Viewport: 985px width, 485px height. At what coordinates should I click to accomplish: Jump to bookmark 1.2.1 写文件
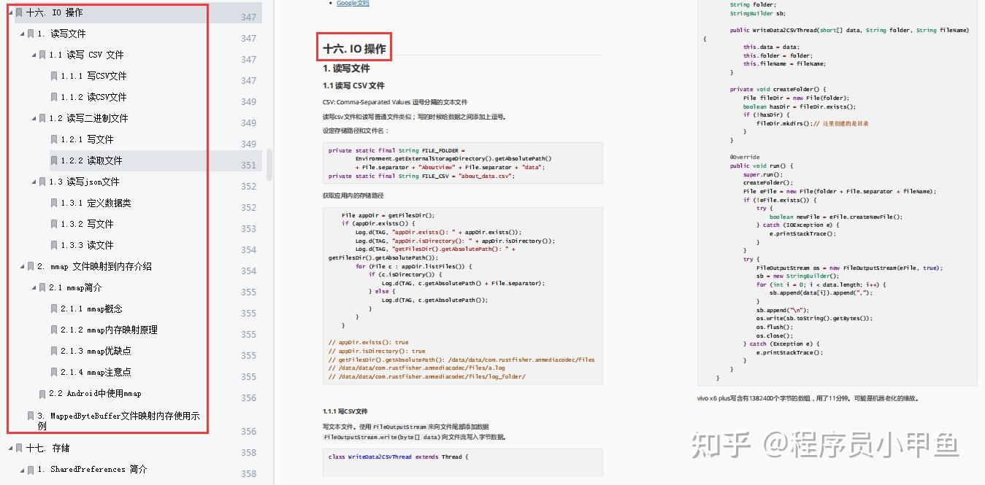point(87,139)
